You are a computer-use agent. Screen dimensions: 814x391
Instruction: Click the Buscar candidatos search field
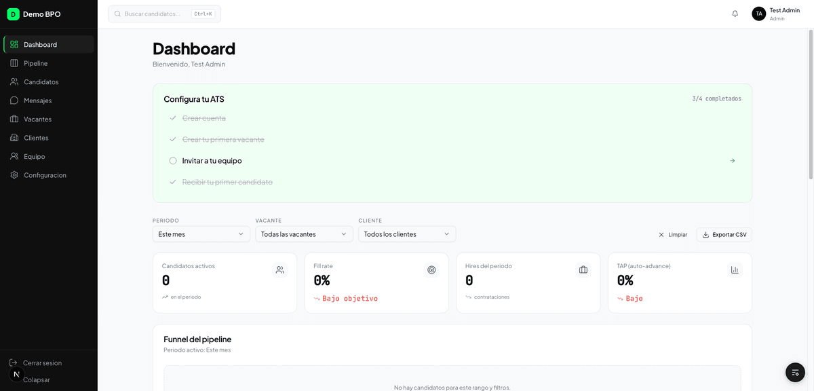[x=164, y=14]
